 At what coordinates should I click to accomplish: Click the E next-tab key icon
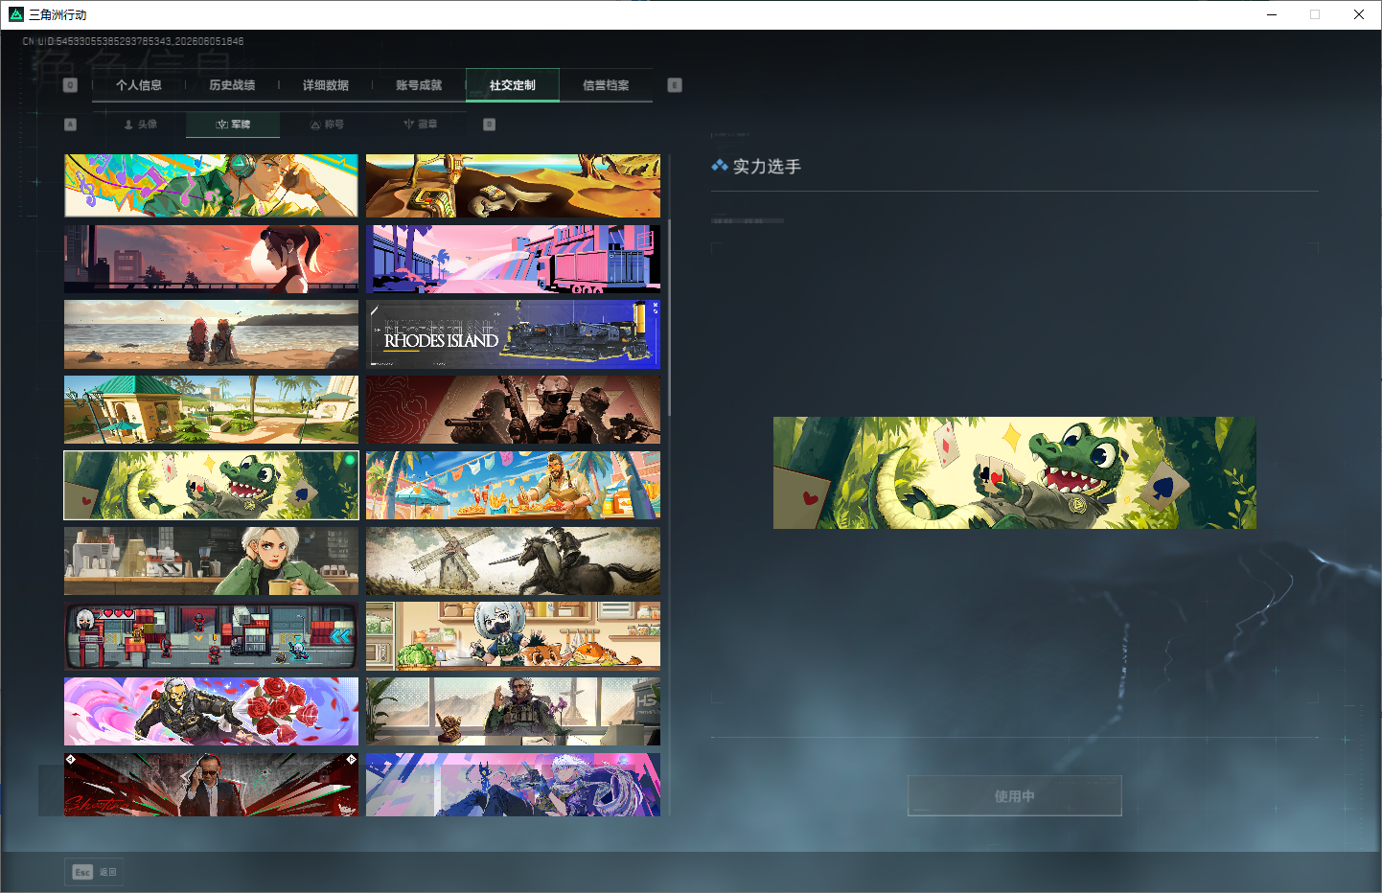675,85
